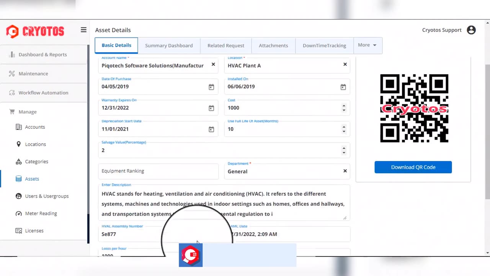490x276 pixels.
Task: Open the user profile avatar icon
Action: pyautogui.click(x=471, y=30)
